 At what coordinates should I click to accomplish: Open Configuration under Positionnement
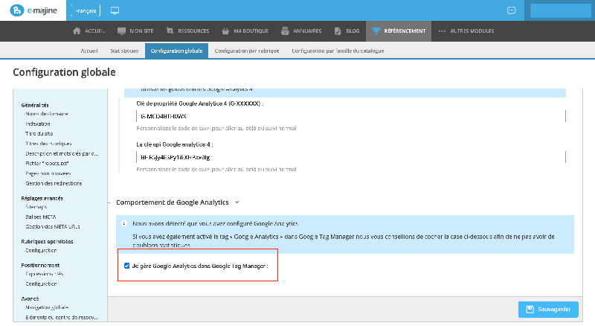pyautogui.click(x=41, y=284)
